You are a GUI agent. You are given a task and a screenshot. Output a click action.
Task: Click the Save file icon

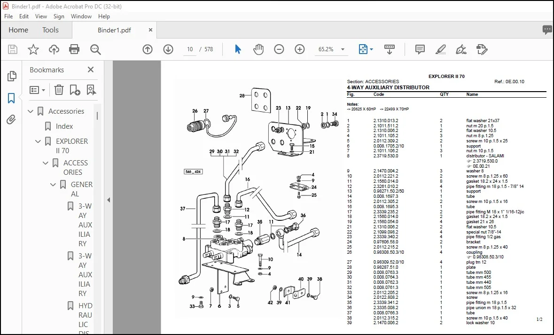point(13,49)
